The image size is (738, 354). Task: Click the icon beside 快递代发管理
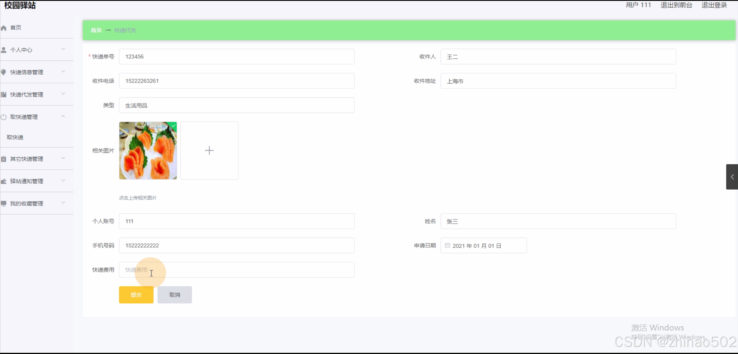pos(4,94)
